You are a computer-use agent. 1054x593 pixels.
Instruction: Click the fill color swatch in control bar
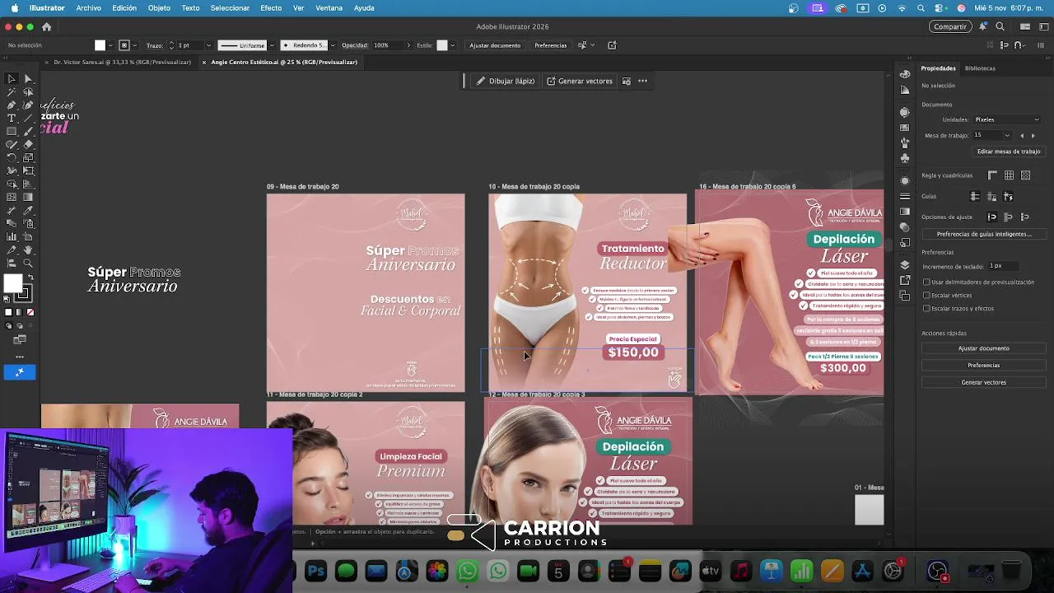(x=100, y=45)
